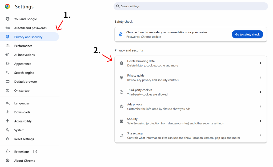Open Ads privacy using its right chevron
273x167 pixels.
(x=260, y=106)
